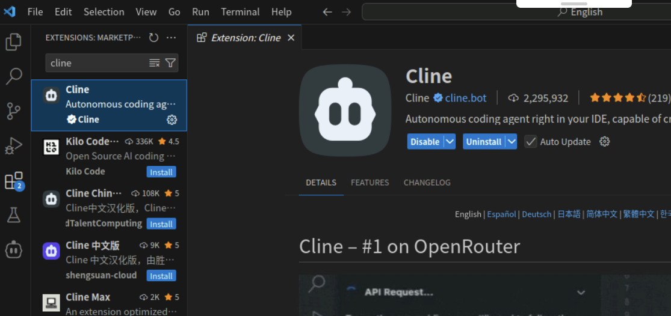Image resolution: width=671 pixels, height=316 pixels.
Task: Open the Search view in activity bar
Action: pos(13,76)
